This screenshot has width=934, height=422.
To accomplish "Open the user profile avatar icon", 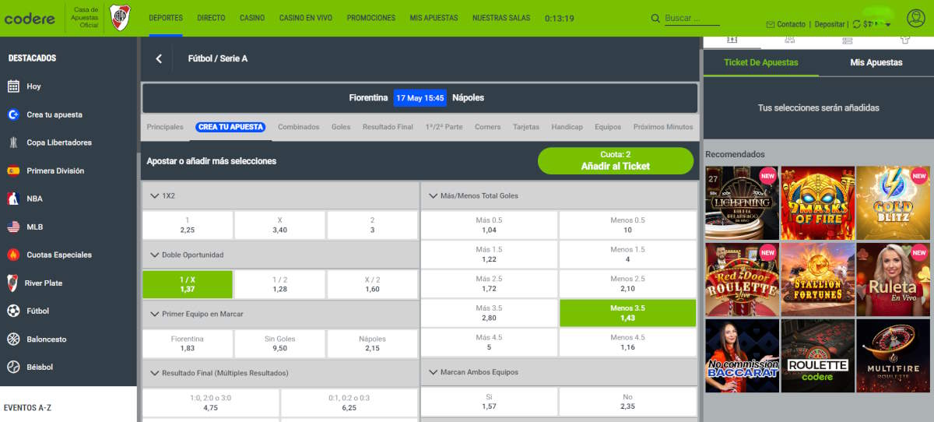I will coord(916,18).
